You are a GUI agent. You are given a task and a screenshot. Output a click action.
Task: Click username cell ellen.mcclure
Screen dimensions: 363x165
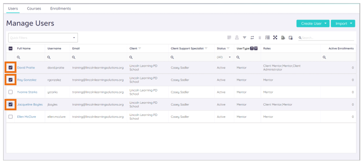(57, 117)
